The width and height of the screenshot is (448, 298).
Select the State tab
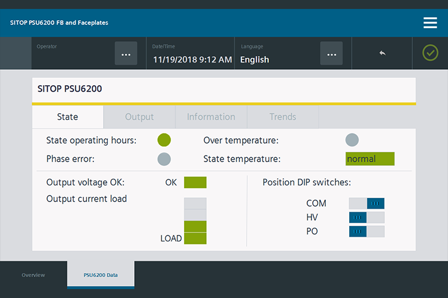(68, 117)
